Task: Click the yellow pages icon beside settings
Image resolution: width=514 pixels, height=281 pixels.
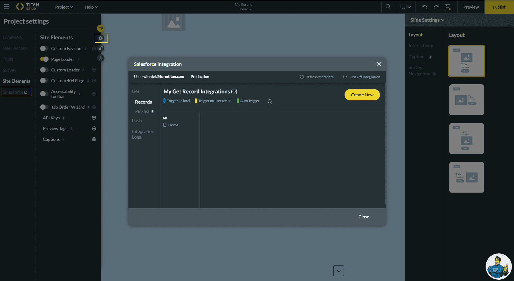Action: [x=101, y=28]
